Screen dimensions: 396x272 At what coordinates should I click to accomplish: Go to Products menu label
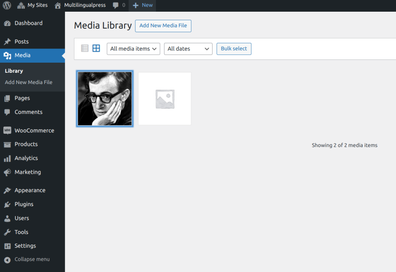point(26,144)
